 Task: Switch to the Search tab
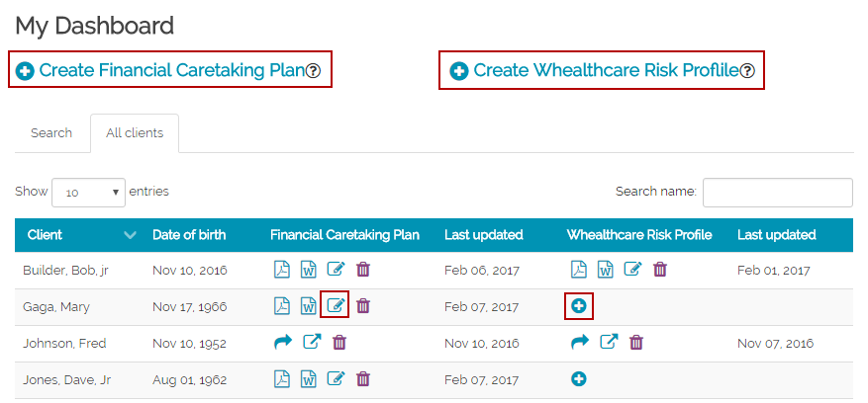tap(51, 133)
